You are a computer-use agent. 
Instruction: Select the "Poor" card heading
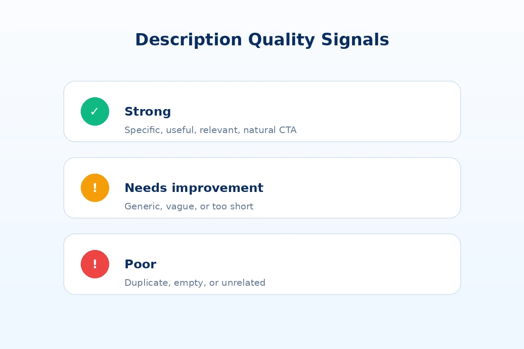pyautogui.click(x=140, y=264)
